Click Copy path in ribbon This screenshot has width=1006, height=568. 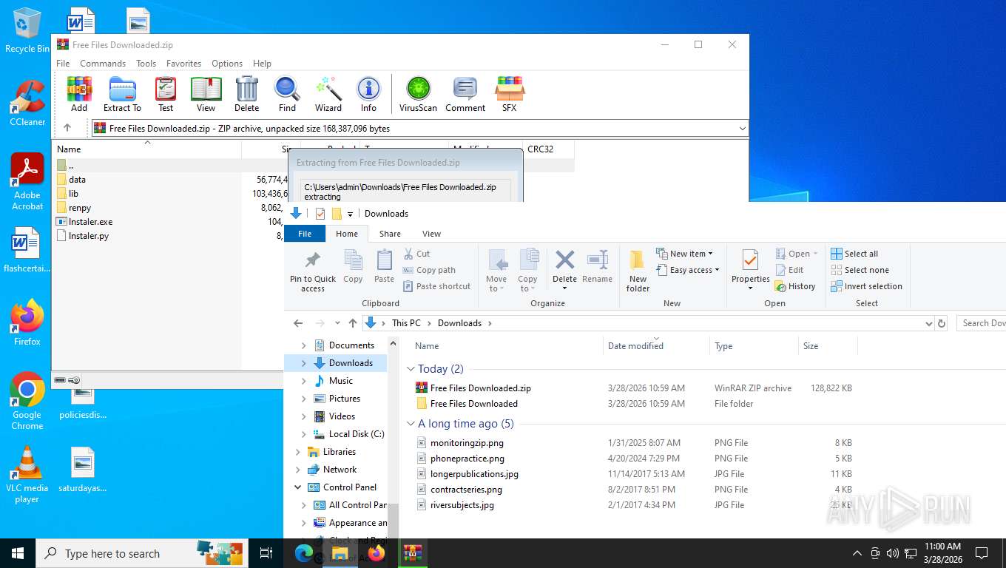click(429, 270)
